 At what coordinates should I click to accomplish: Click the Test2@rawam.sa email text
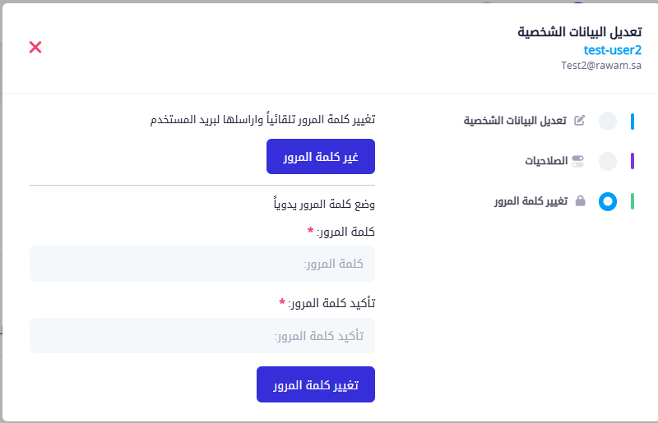(x=601, y=65)
